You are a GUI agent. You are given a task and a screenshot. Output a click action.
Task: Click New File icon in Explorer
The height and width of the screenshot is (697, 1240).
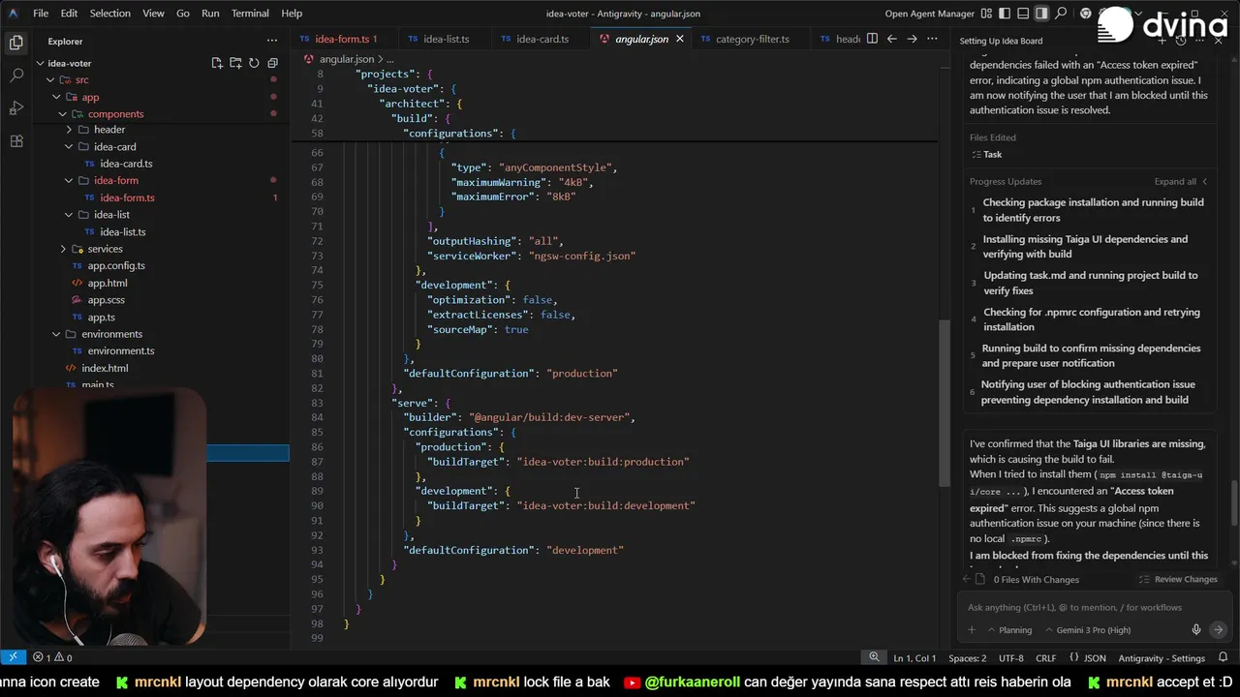217,63
